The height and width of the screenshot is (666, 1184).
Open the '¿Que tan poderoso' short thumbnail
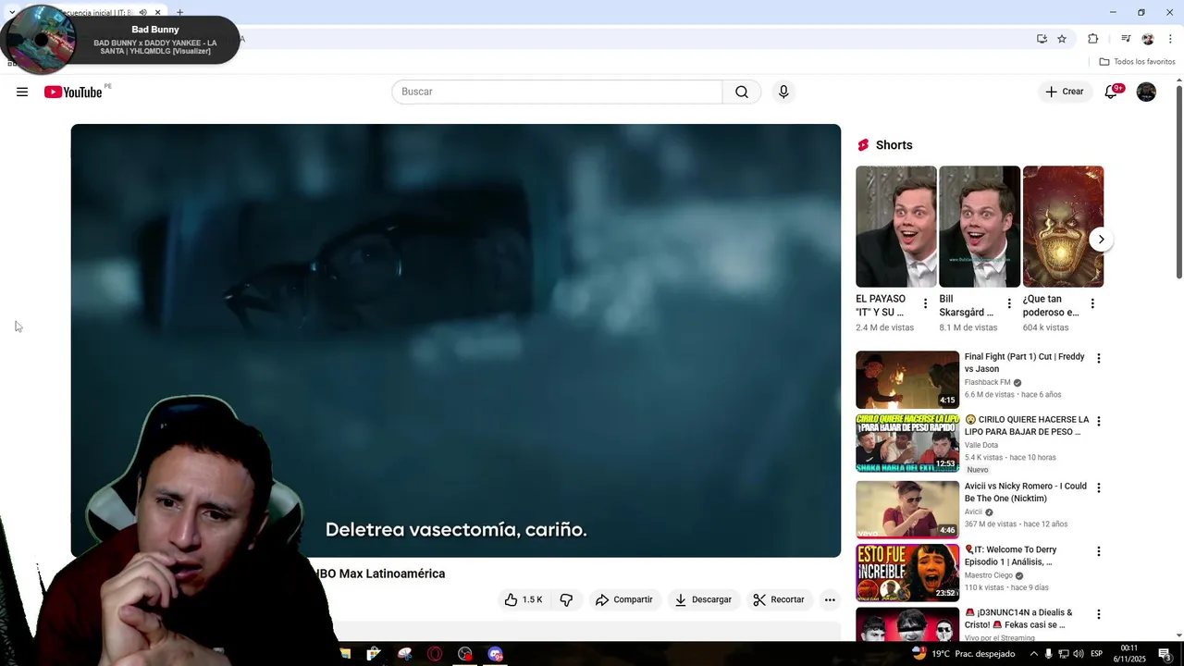click(1063, 227)
